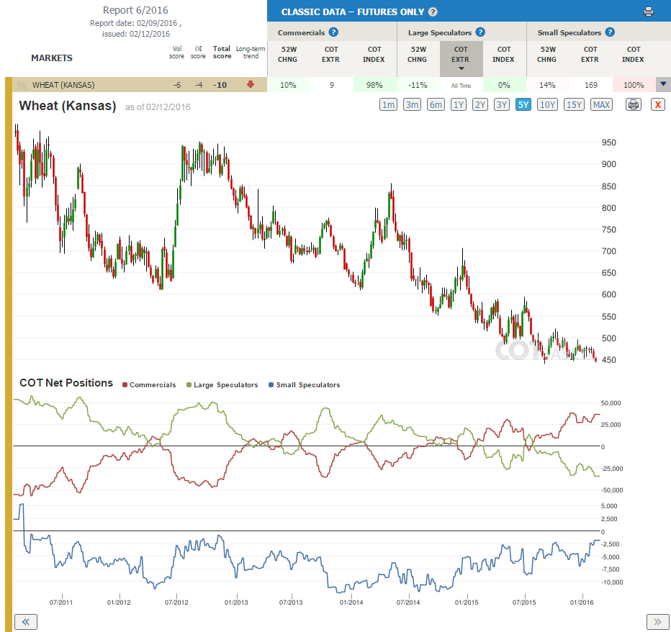
Task: Toggle Small Speculators series in legend
Action: pyautogui.click(x=305, y=384)
